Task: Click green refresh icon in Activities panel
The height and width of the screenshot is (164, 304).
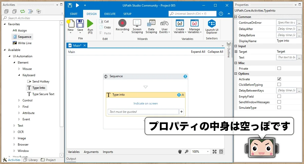Action: [x=23, y=11]
